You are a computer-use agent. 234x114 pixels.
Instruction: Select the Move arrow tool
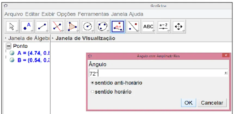12,27
